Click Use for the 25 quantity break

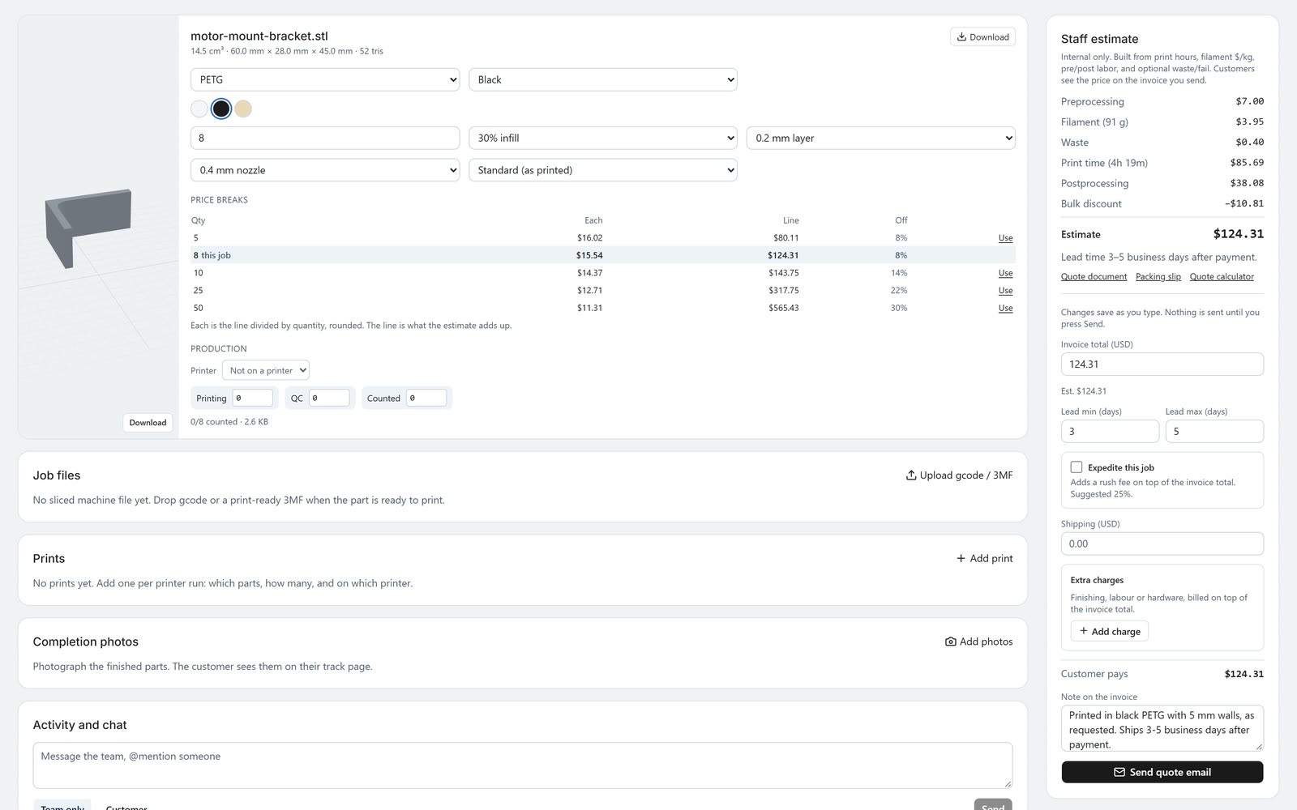1005,291
